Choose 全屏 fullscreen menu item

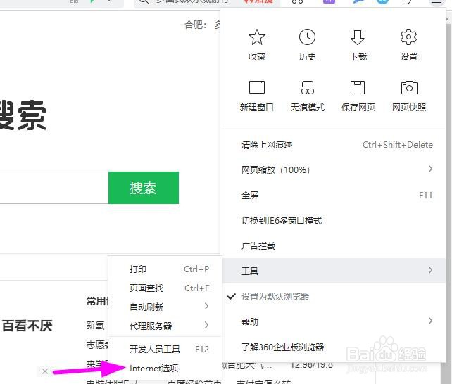pyautogui.click(x=333, y=196)
